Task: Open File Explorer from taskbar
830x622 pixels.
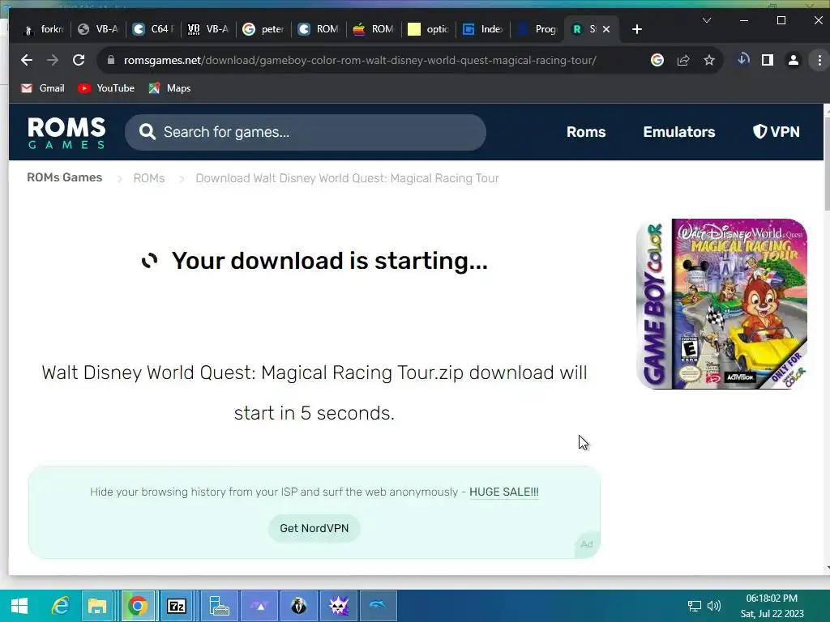Action: (97, 606)
